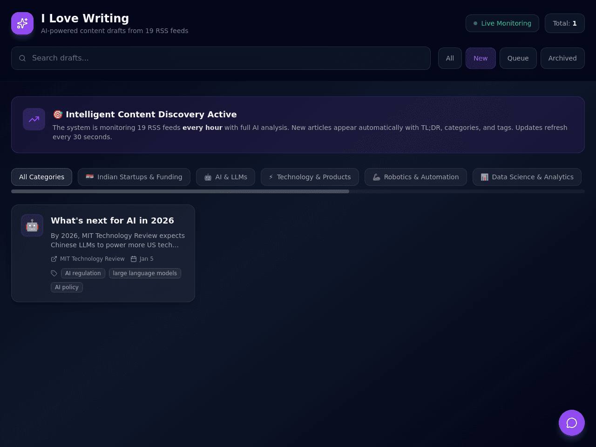Click the external link icon by MIT Technology Review
The width and height of the screenshot is (596, 447).
point(54,259)
